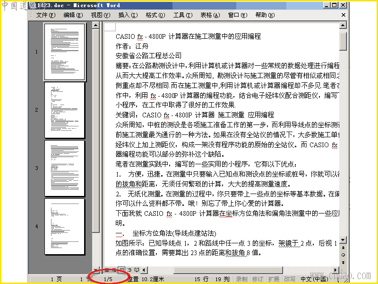Viewport: 378px width, 284px height.
Task: Toggle 改写 overtype mode in status bar
Action: tap(290, 279)
